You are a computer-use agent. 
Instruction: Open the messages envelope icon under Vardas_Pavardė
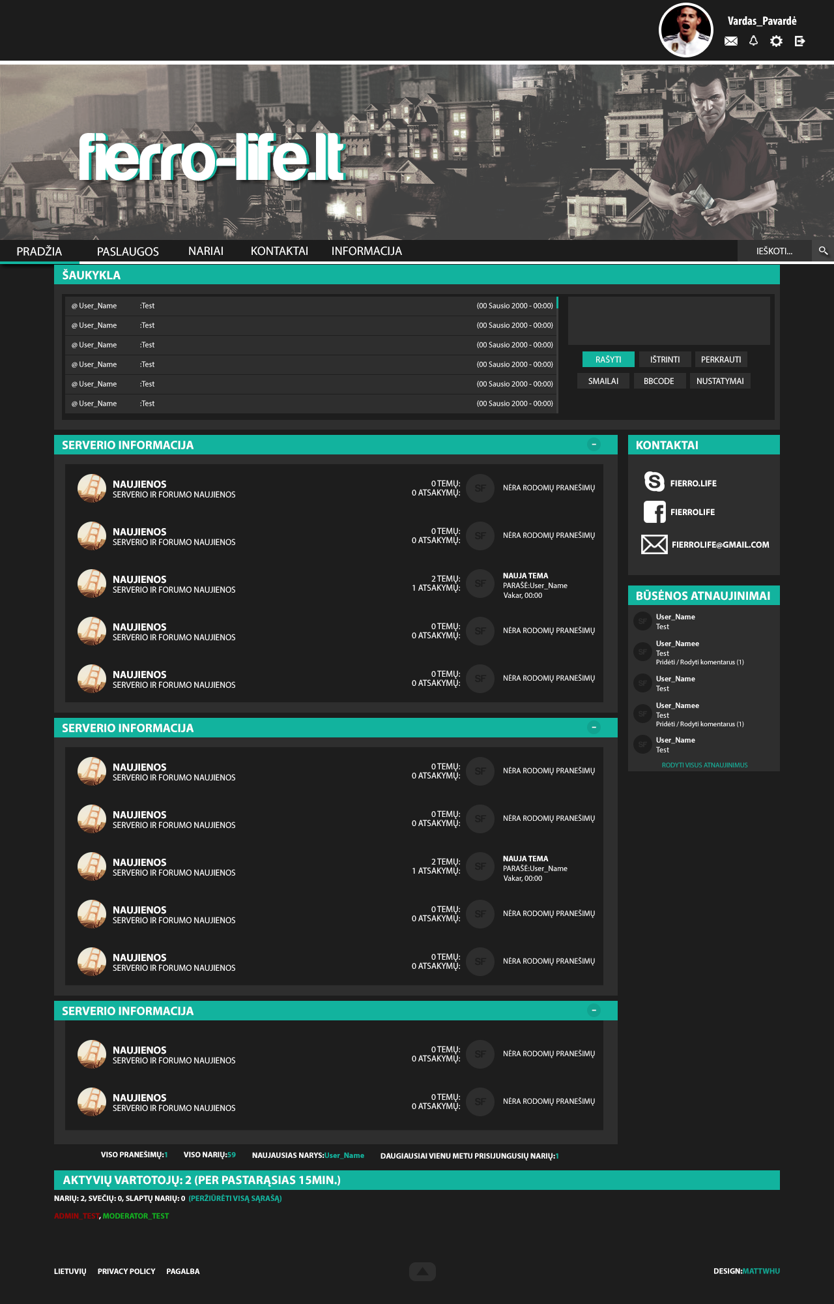(x=731, y=41)
